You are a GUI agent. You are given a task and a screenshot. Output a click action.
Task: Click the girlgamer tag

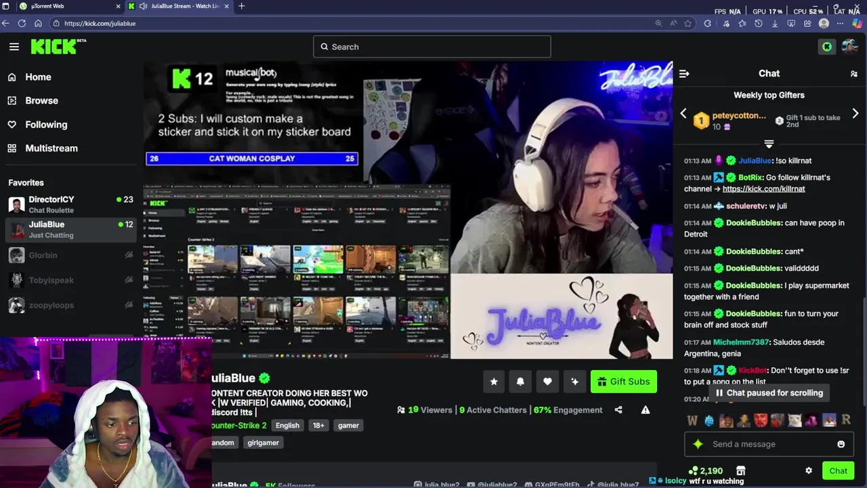coord(263,443)
